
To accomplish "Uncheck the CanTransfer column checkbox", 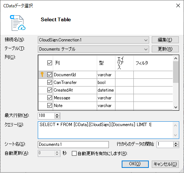I will point(49,82).
